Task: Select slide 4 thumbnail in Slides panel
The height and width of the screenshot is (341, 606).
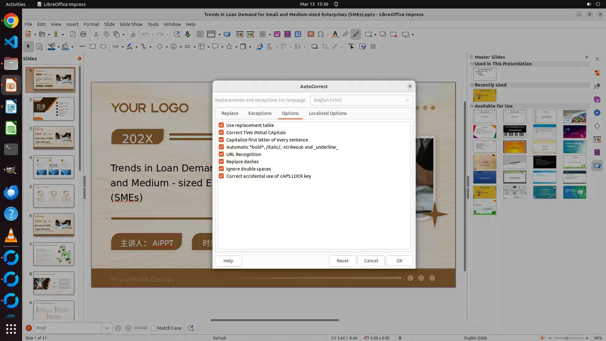Action: coord(54,167)
